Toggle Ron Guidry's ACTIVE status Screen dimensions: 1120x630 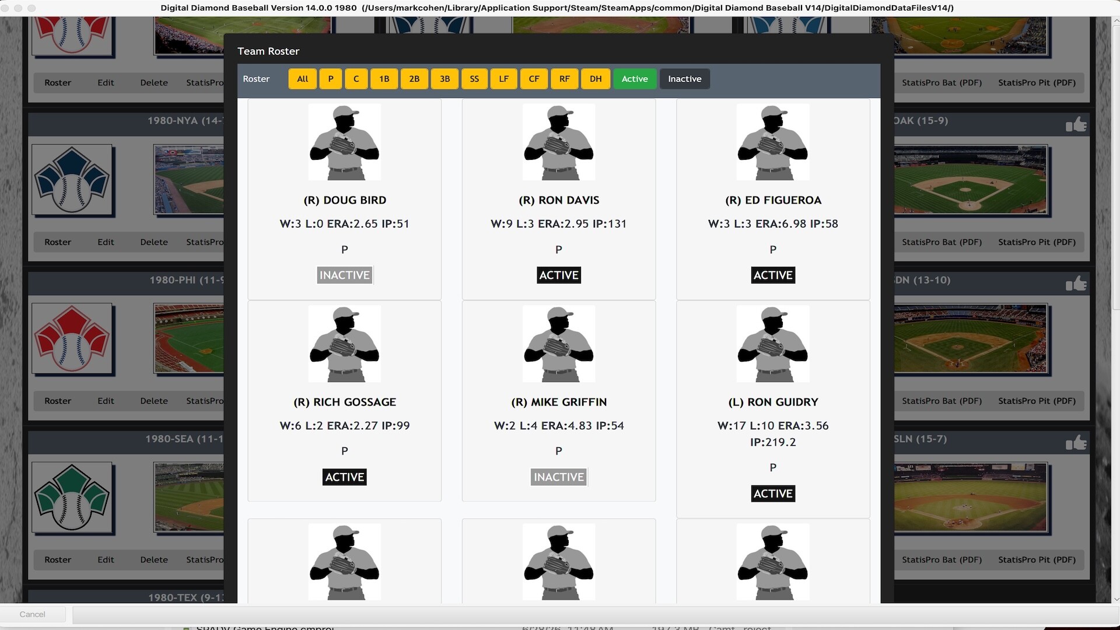click(773, 494)
